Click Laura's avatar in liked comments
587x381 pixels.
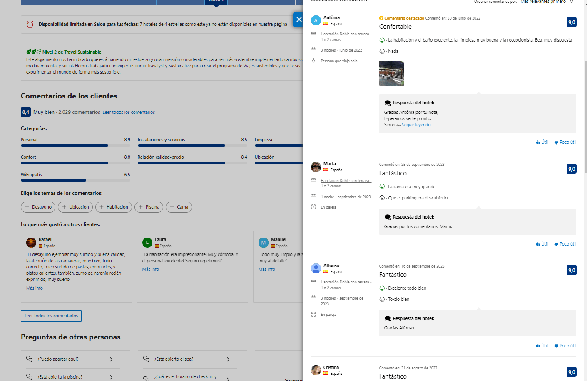(147, 242)
